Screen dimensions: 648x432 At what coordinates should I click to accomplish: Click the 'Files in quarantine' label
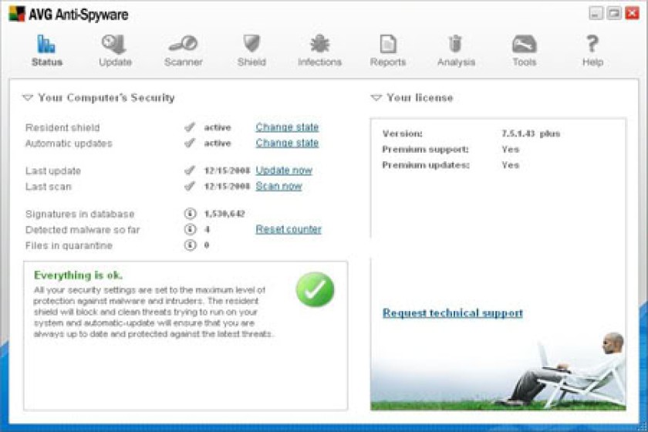(69, 245)
